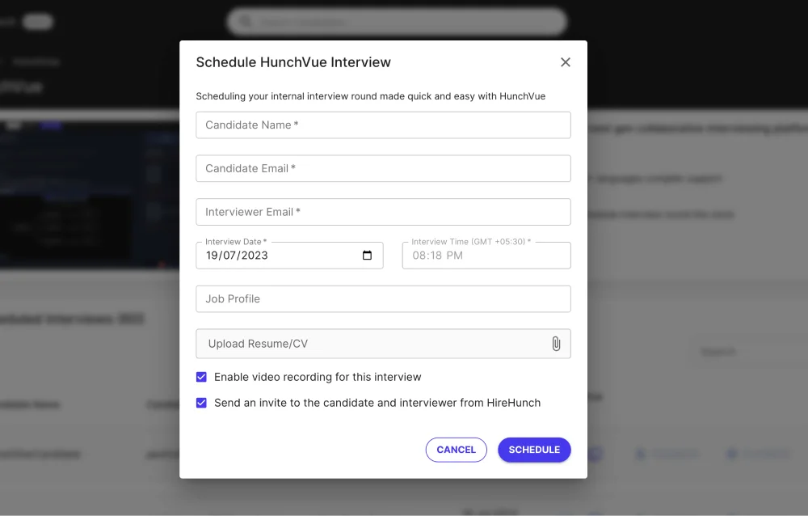Screen dimensions: 808x516
Task: Close the Schedule HunchVue Interview dialog
Action: pos(566,62)
